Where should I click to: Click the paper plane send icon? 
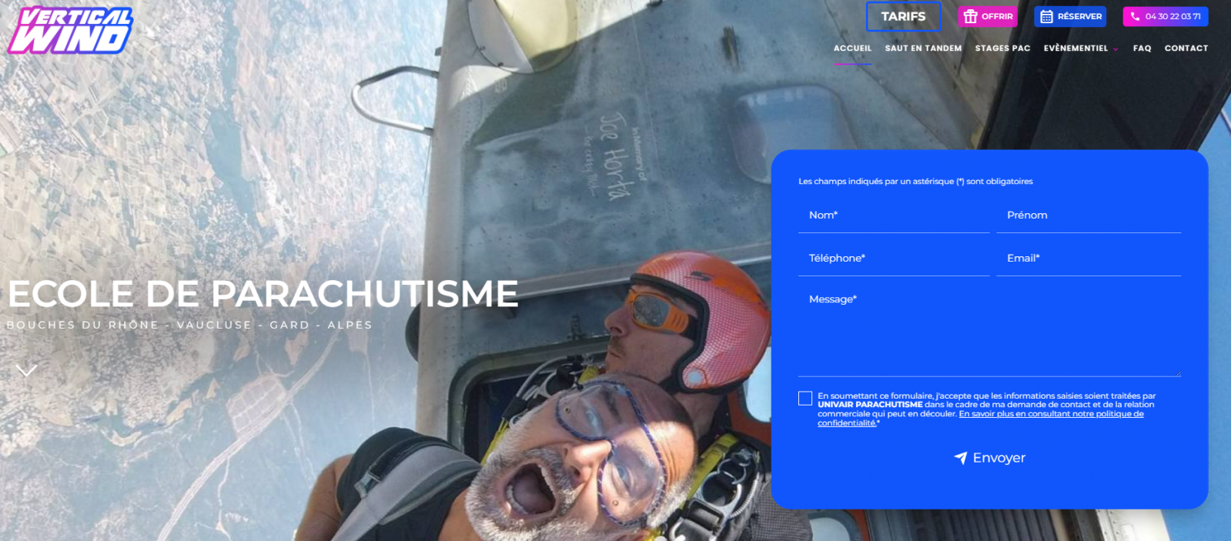click(x=960, y=458)
